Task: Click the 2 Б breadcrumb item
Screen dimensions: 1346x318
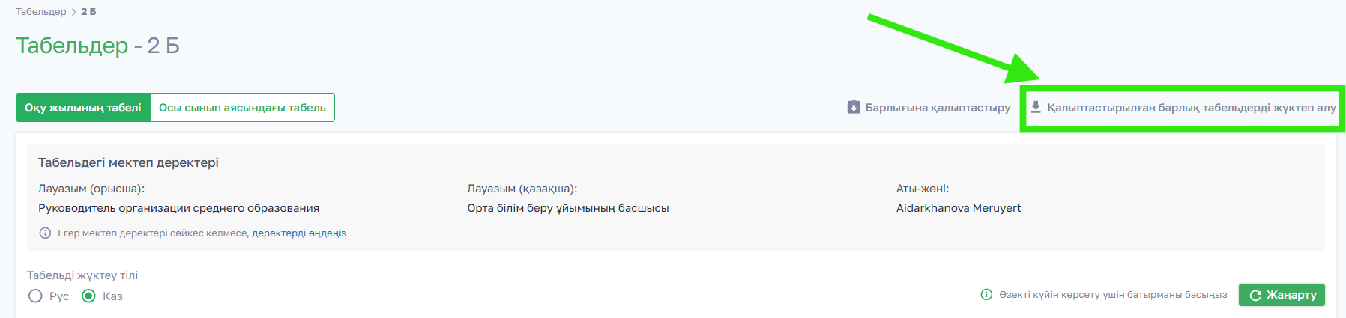Action: click(88, 12)
